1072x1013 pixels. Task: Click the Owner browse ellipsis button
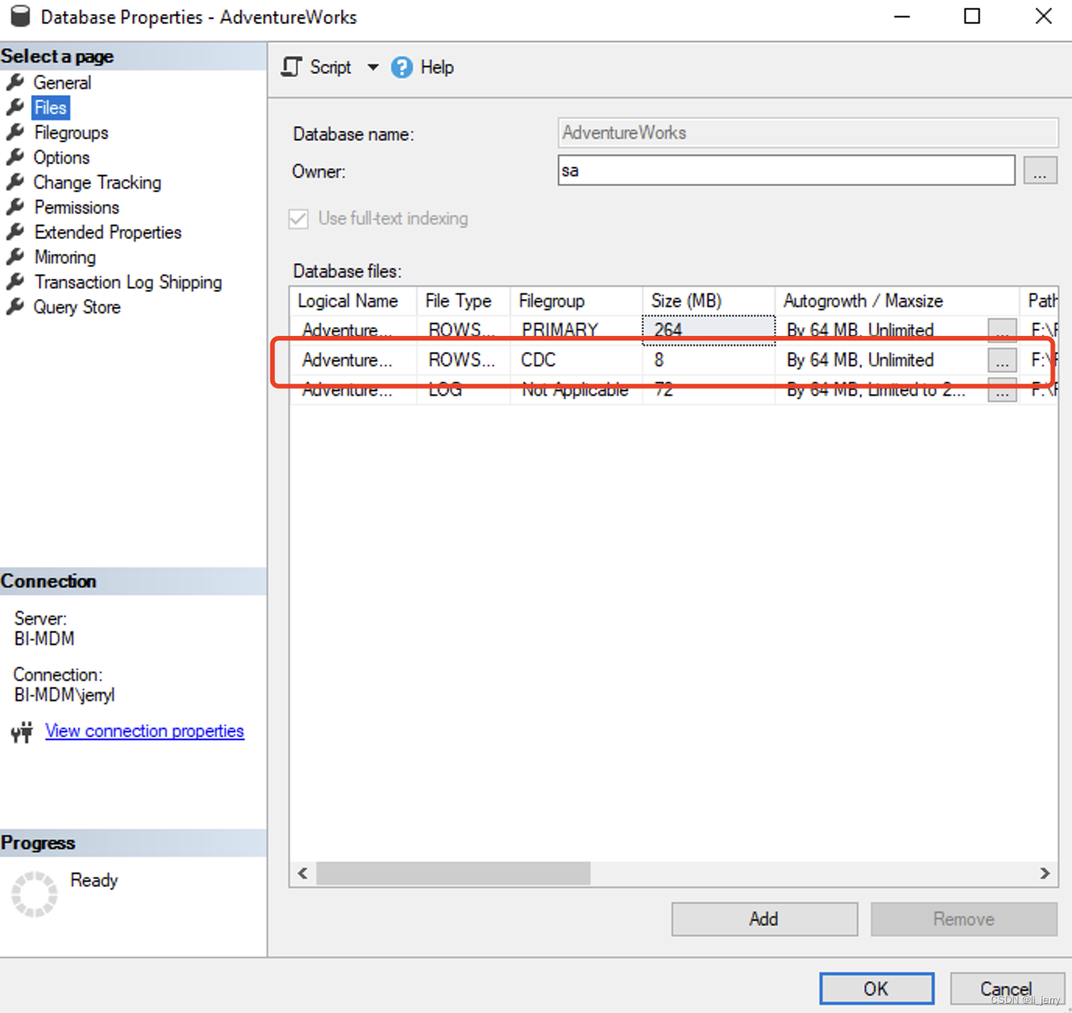[x=1040, y=170]
